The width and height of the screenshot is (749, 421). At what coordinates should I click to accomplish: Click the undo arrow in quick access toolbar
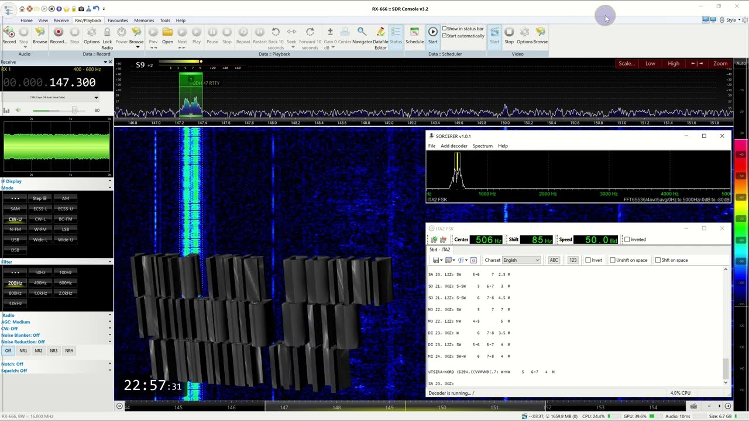coord(96,9)
